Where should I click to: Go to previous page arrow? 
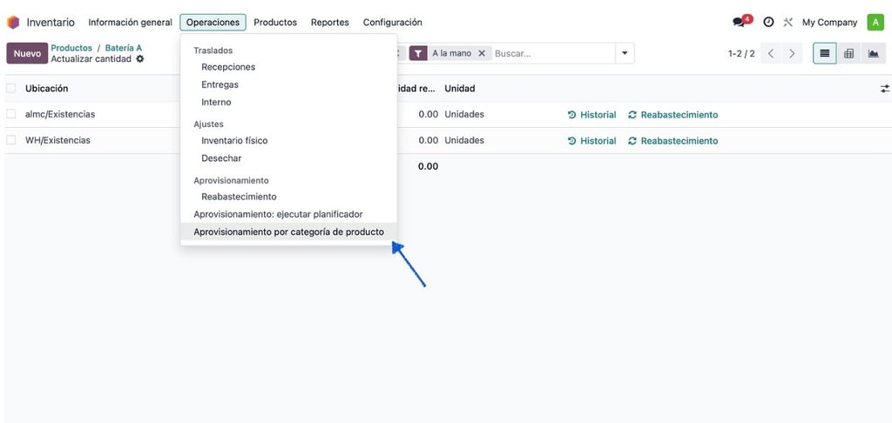(x=771, y=53)
